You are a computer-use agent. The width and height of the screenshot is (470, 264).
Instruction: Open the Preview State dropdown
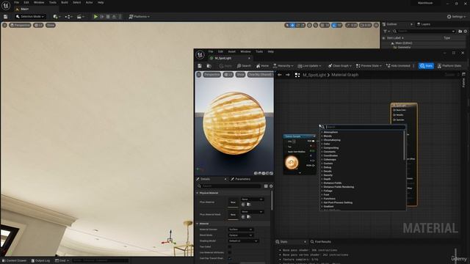[x=369, y=66]
